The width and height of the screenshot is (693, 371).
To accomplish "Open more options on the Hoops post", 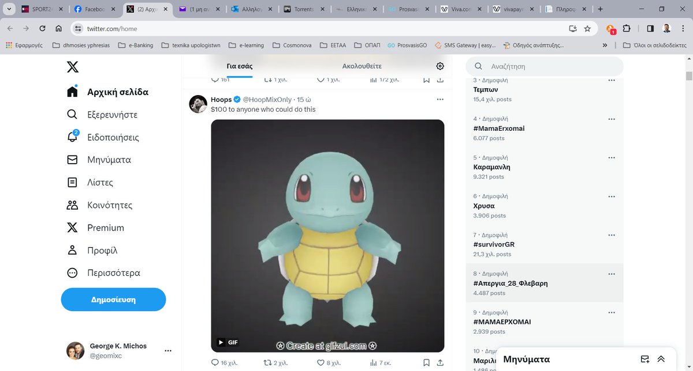I will click(x=440, y=100).
